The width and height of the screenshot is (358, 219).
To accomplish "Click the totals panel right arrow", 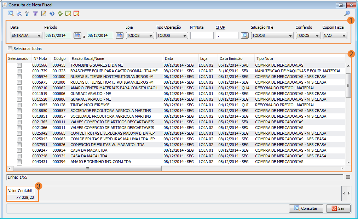I will (x=349, y=193).
